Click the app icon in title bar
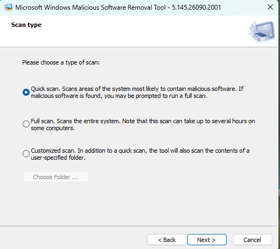Screen dimensions: 280x249 (9, 8)
